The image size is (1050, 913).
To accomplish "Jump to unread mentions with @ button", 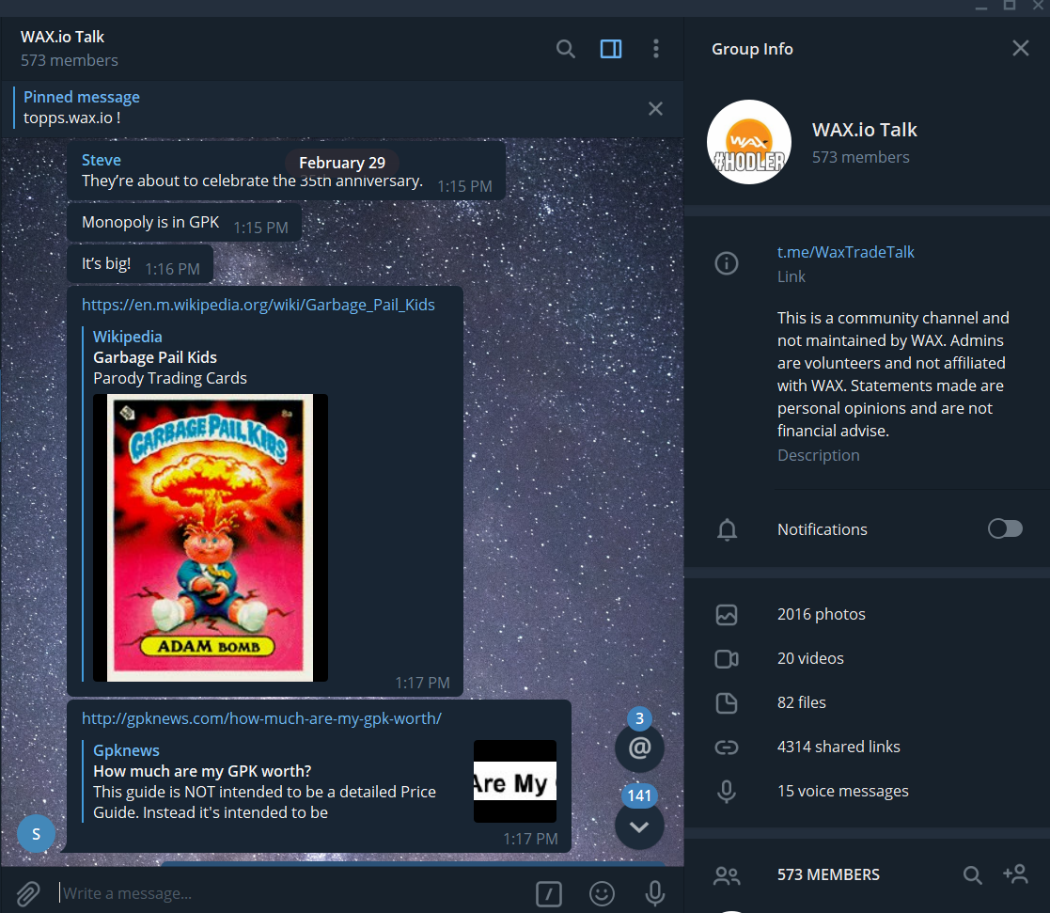I will click(x=639, y=748).
